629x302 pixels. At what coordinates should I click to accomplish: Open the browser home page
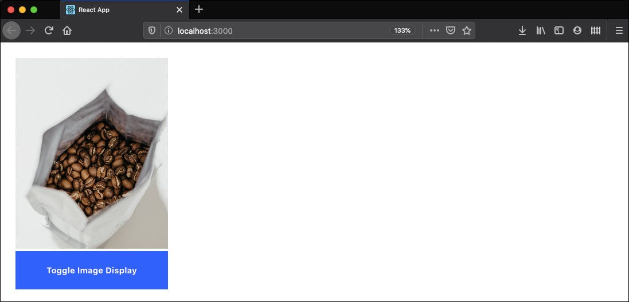[67, 30]
